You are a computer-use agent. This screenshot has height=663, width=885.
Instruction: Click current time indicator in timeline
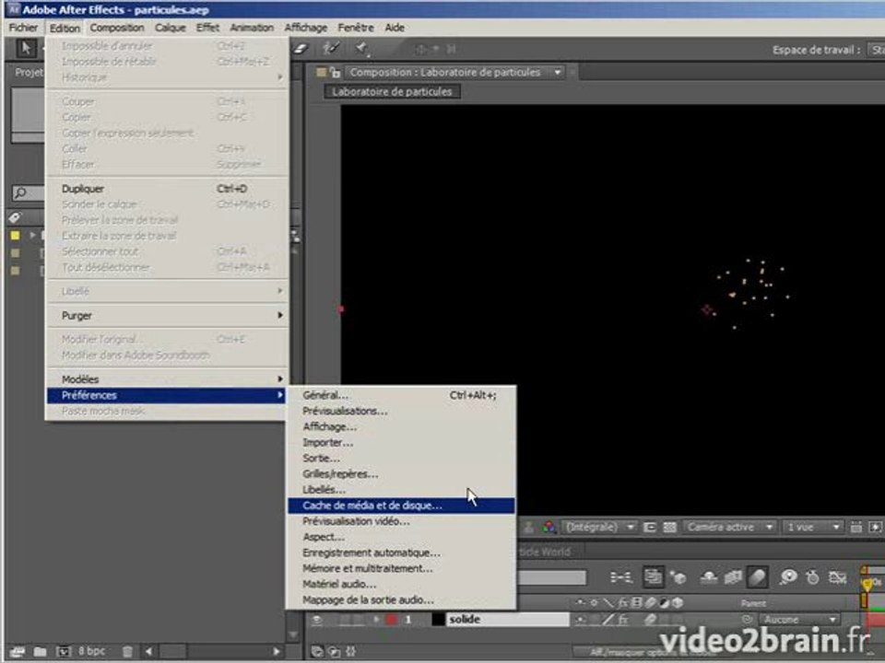click(x=867, y=584)
